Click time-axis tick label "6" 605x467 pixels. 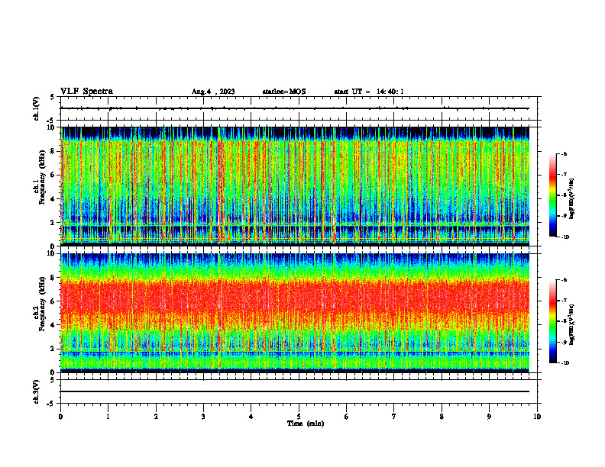pyautogui.click(x=347, y=417)
